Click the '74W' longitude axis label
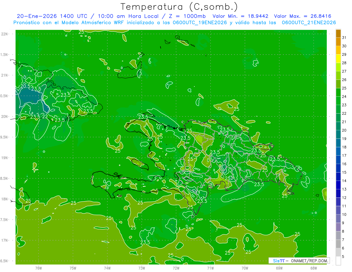The width and height of the screenshot is (352, 272). click(107, 268)
